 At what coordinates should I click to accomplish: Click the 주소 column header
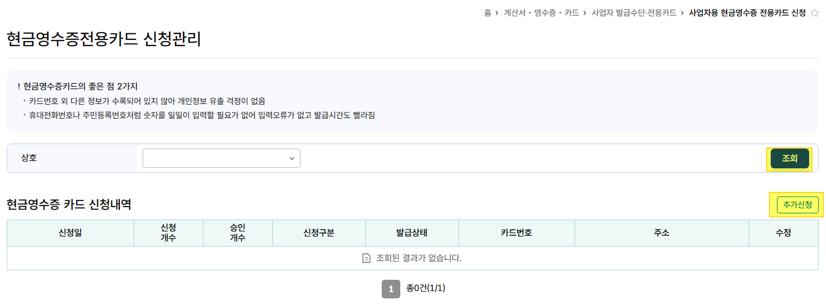(662, 233)
